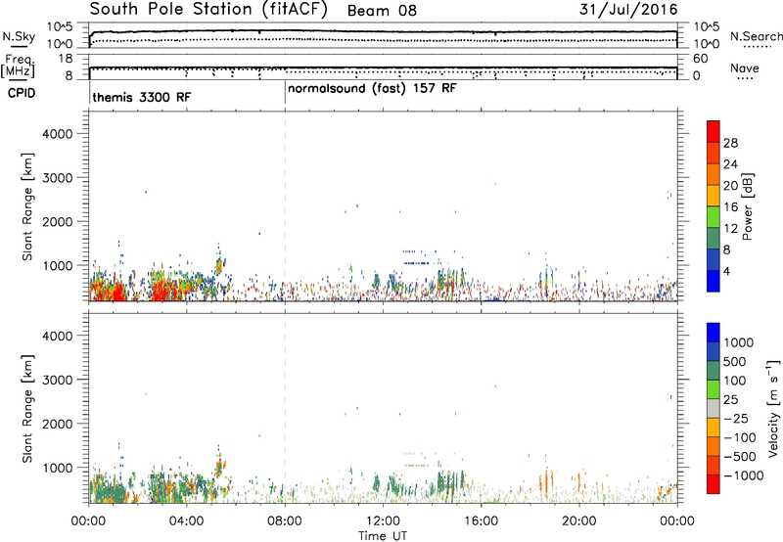The image size is (783, 542).
Task: Click the themis 3300 RF label
Action: [x=142, y=97]
